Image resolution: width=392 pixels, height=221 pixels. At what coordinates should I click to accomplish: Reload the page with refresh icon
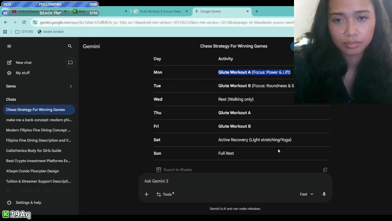[x=24, y=22]
